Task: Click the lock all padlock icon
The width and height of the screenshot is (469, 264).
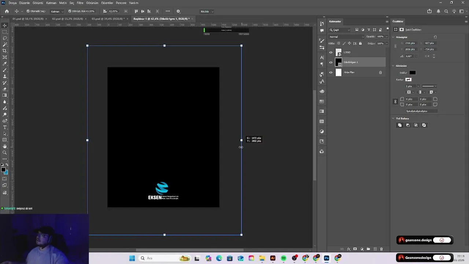Action: [x=360, y=43]
